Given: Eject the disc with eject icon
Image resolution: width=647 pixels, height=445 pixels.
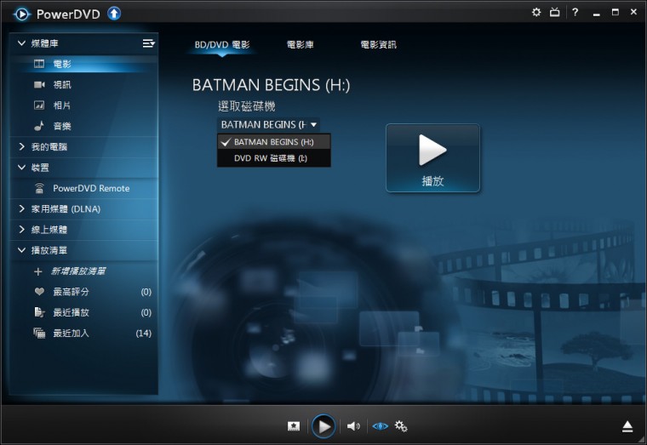Looking at the screenshot, I should tap(627, 425).
